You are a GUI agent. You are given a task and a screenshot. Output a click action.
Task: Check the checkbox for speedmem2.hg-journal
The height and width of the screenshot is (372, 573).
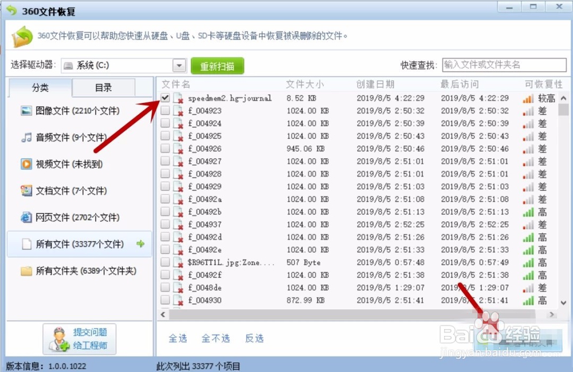[164, 97]
